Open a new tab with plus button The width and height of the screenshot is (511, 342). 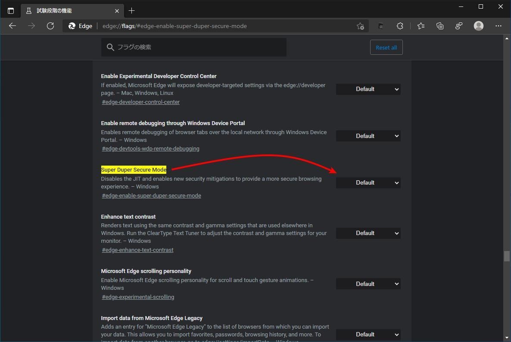tap(131, 11)
